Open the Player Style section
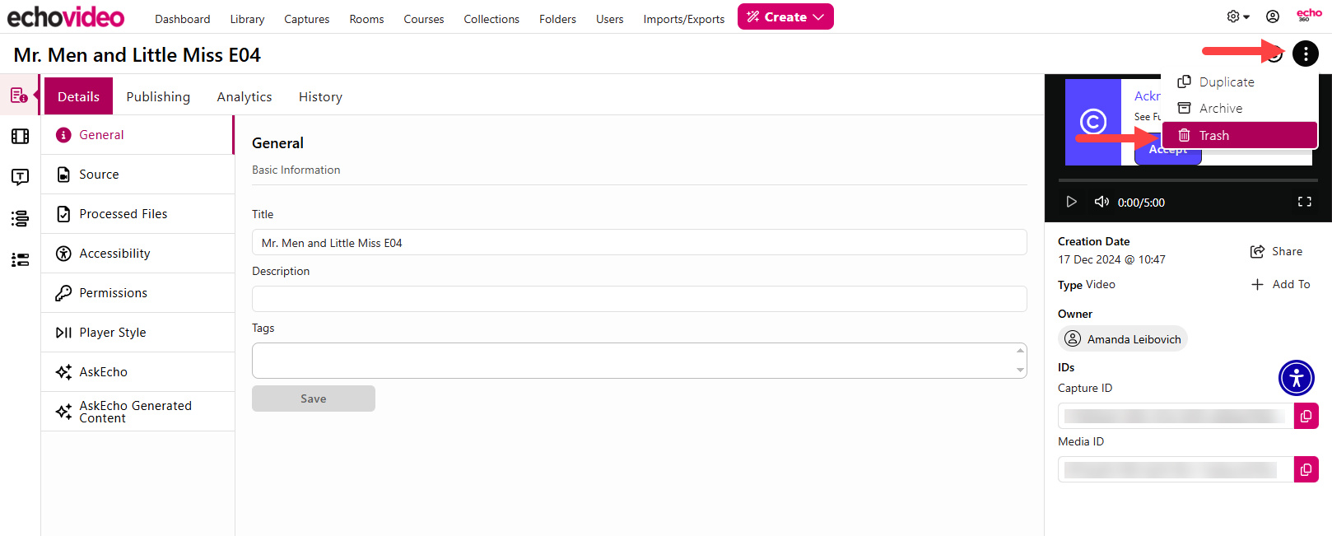 tap(137, 333)
